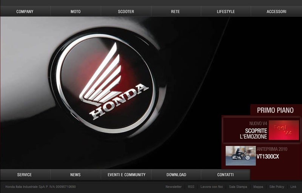
Task: Click the Nuovo V4 label
Action: [258, 124]
